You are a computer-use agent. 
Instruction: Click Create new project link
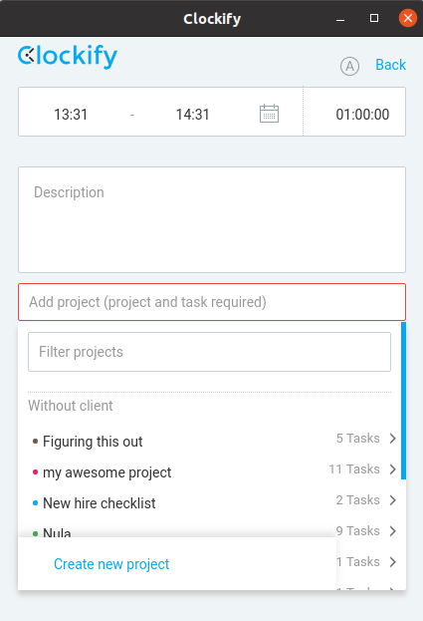point(111,564)
